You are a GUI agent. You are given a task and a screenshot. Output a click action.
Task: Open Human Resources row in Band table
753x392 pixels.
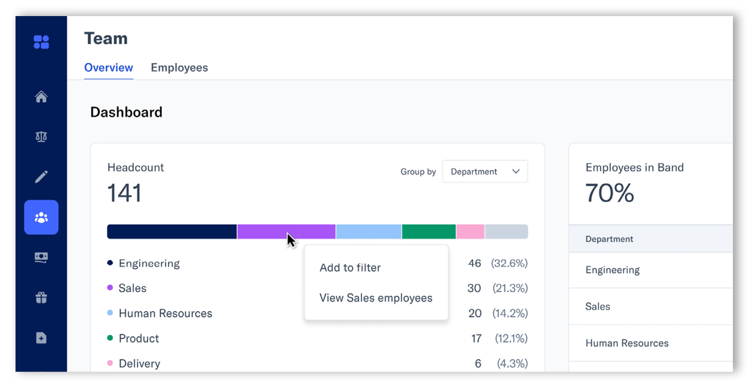(x=627, y=343)
